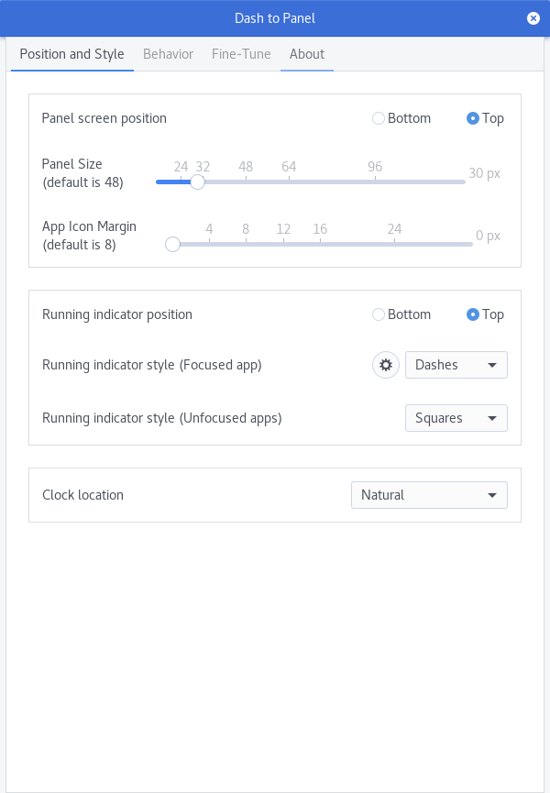
Task: Switch to the Fine-Tune tab
Action: coord(241,54)
